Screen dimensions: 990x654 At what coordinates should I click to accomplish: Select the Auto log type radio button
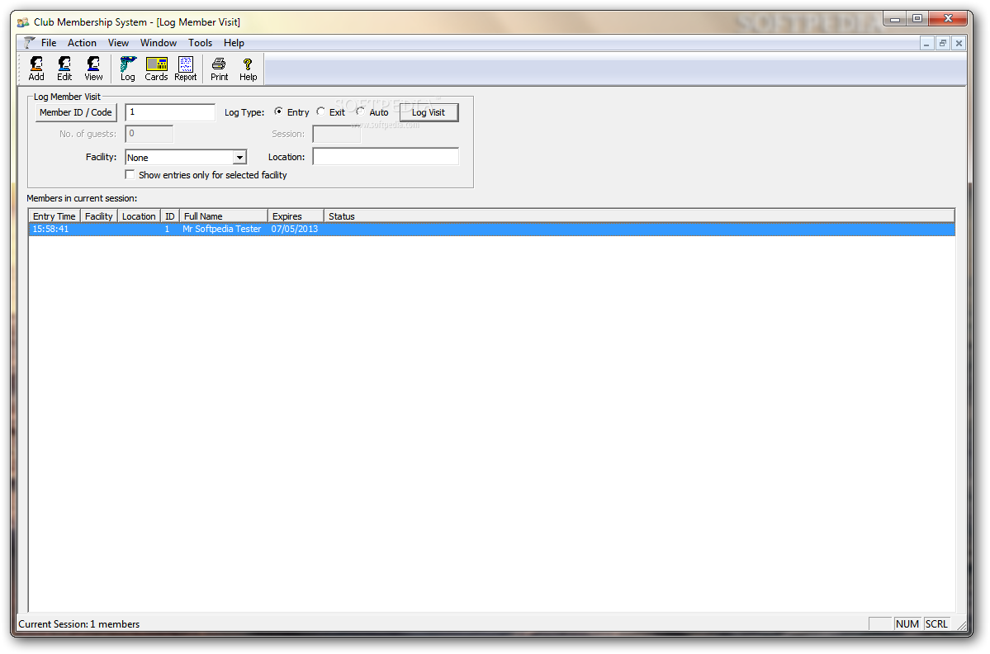(361, 111)
